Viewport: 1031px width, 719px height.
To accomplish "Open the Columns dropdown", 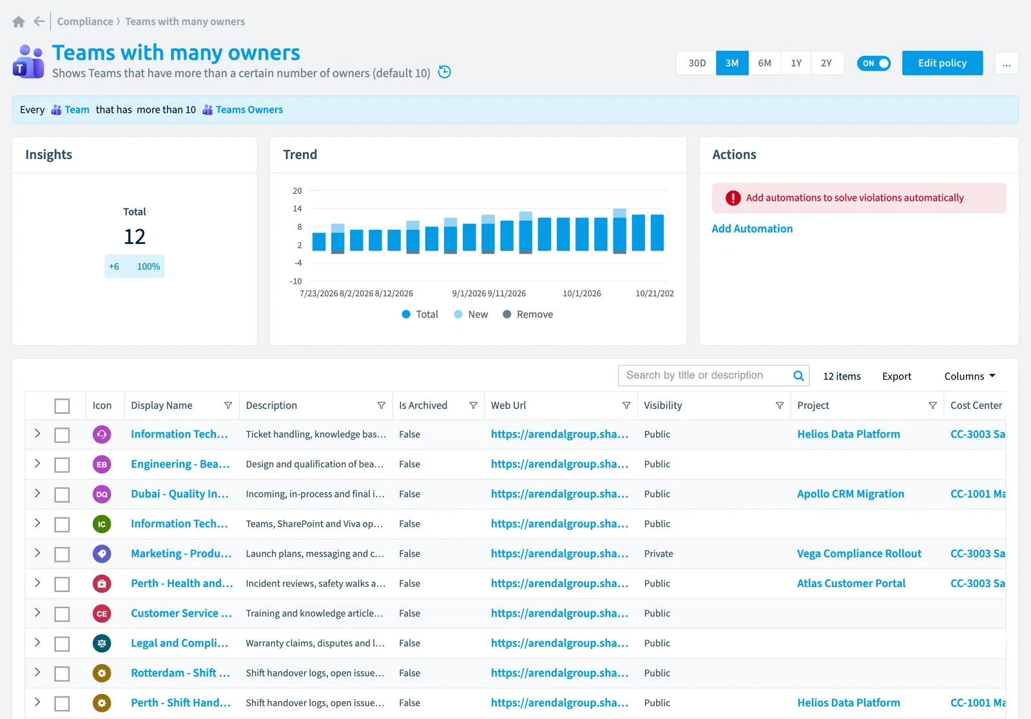I will 970,376.
